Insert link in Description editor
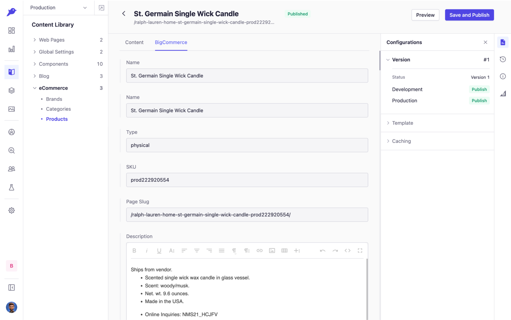Image resolution: width=511 pixels, height=320 pixels. (x=259, y=251)
